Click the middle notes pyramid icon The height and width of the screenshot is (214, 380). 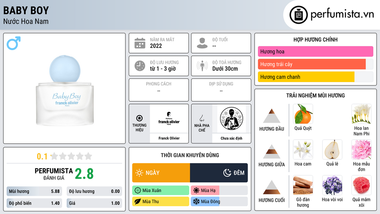point(272,152)
